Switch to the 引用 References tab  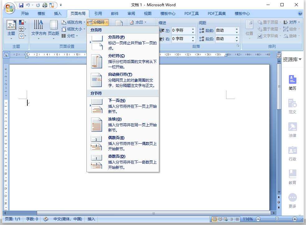point(98,13)
